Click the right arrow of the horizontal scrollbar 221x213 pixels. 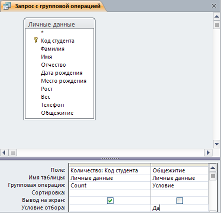tap(208, 153)
